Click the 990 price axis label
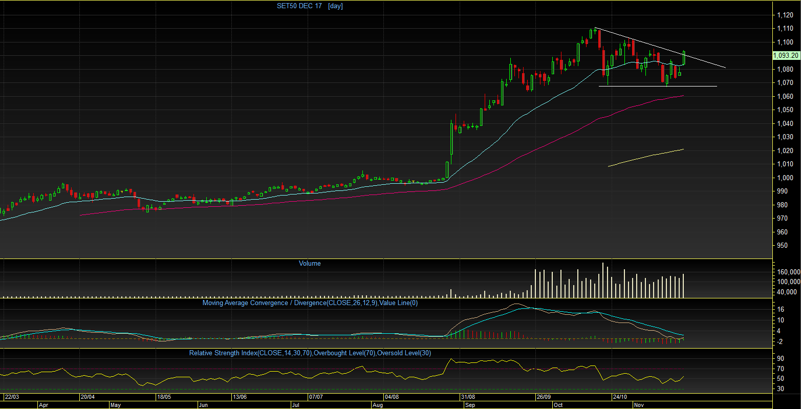 click(783, 191)
